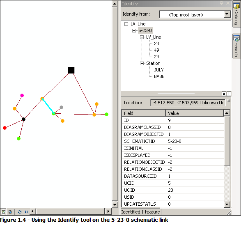Click the Value column header
The image size is (241, 225).
coord(195,113)
